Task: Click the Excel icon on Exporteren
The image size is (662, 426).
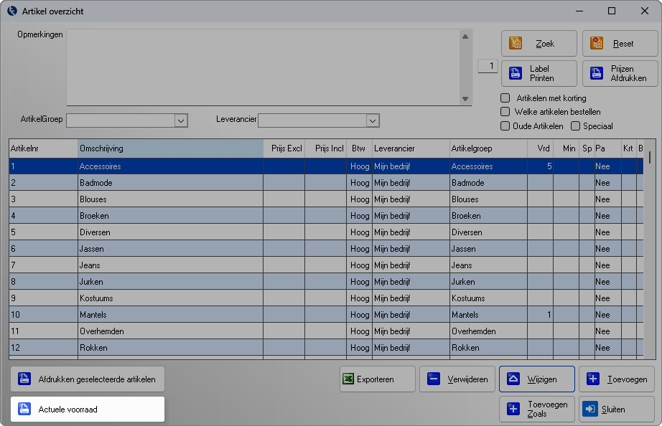Action: coord(348,379)
